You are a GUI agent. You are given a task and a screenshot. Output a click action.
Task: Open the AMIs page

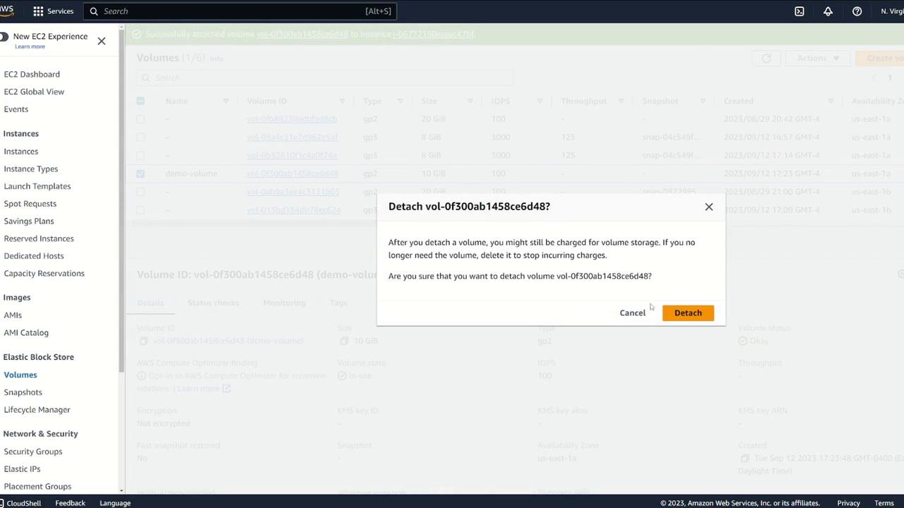click(13, 315)
